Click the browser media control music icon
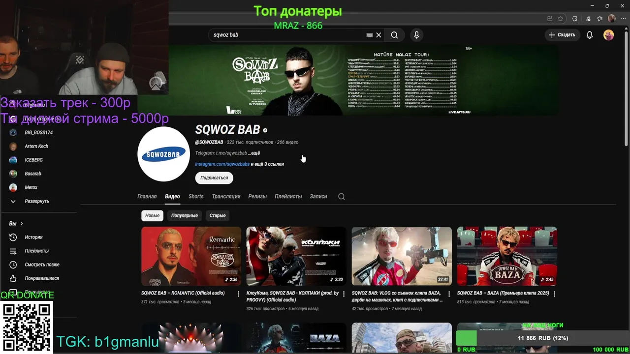The height and width of the screenshot is (354, 630). pos(587,19)
